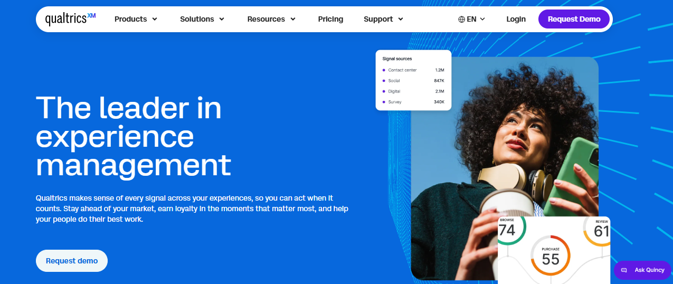Click the Purchase 55 score gauge
The height and width of the screenshot is (284, 673).
(551, 255)
